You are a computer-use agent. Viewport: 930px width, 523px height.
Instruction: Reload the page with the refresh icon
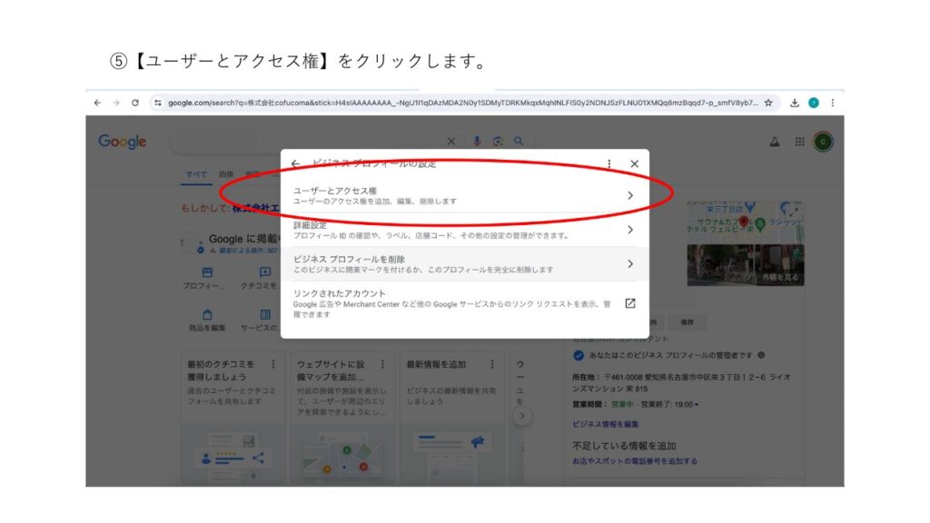[x=135, y=103]
